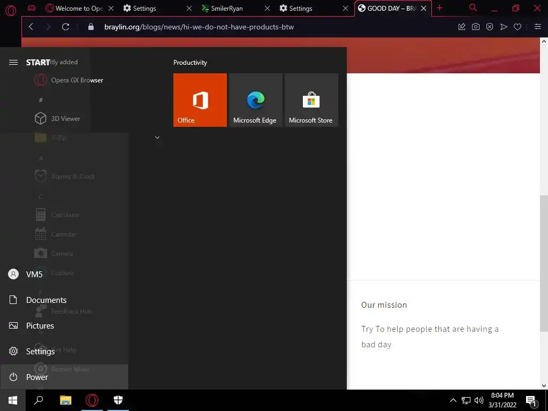The image size is (548, 411).
Task: Click the edit page icon in address bar
Action: 462,27
